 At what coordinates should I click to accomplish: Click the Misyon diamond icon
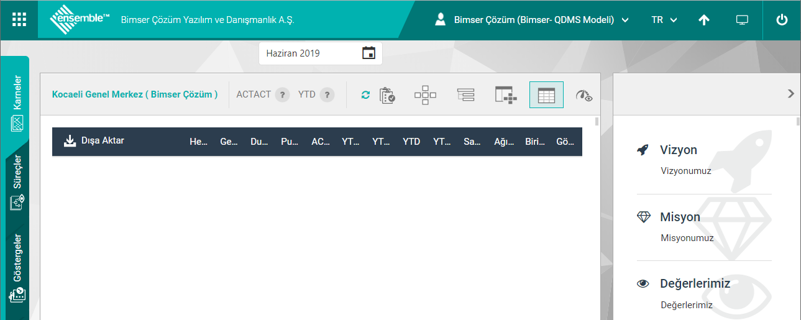pyautogui.click(x=644, y=217)
